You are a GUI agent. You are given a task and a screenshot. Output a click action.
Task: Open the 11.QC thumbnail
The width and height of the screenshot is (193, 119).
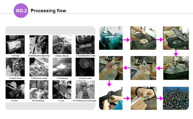click(x=62, y=90)
